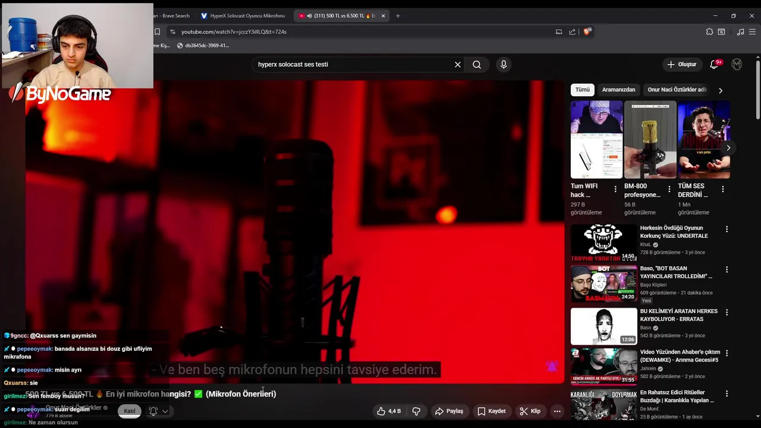Image resolution: width=761 pixels, height=428 pixels.
Task: Open the UNDERTALE video thumbnail
Action: pos(604,243)
